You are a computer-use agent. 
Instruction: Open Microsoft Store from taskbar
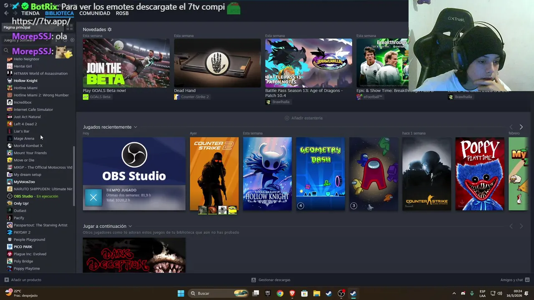[305, 293]
